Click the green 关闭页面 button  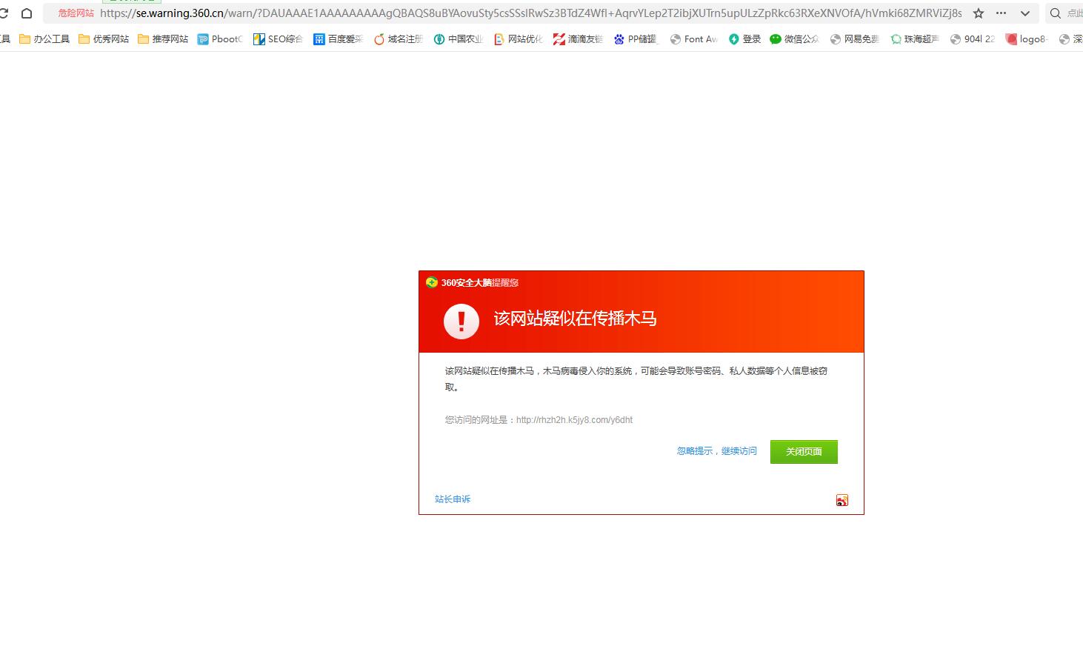(804, 452)
